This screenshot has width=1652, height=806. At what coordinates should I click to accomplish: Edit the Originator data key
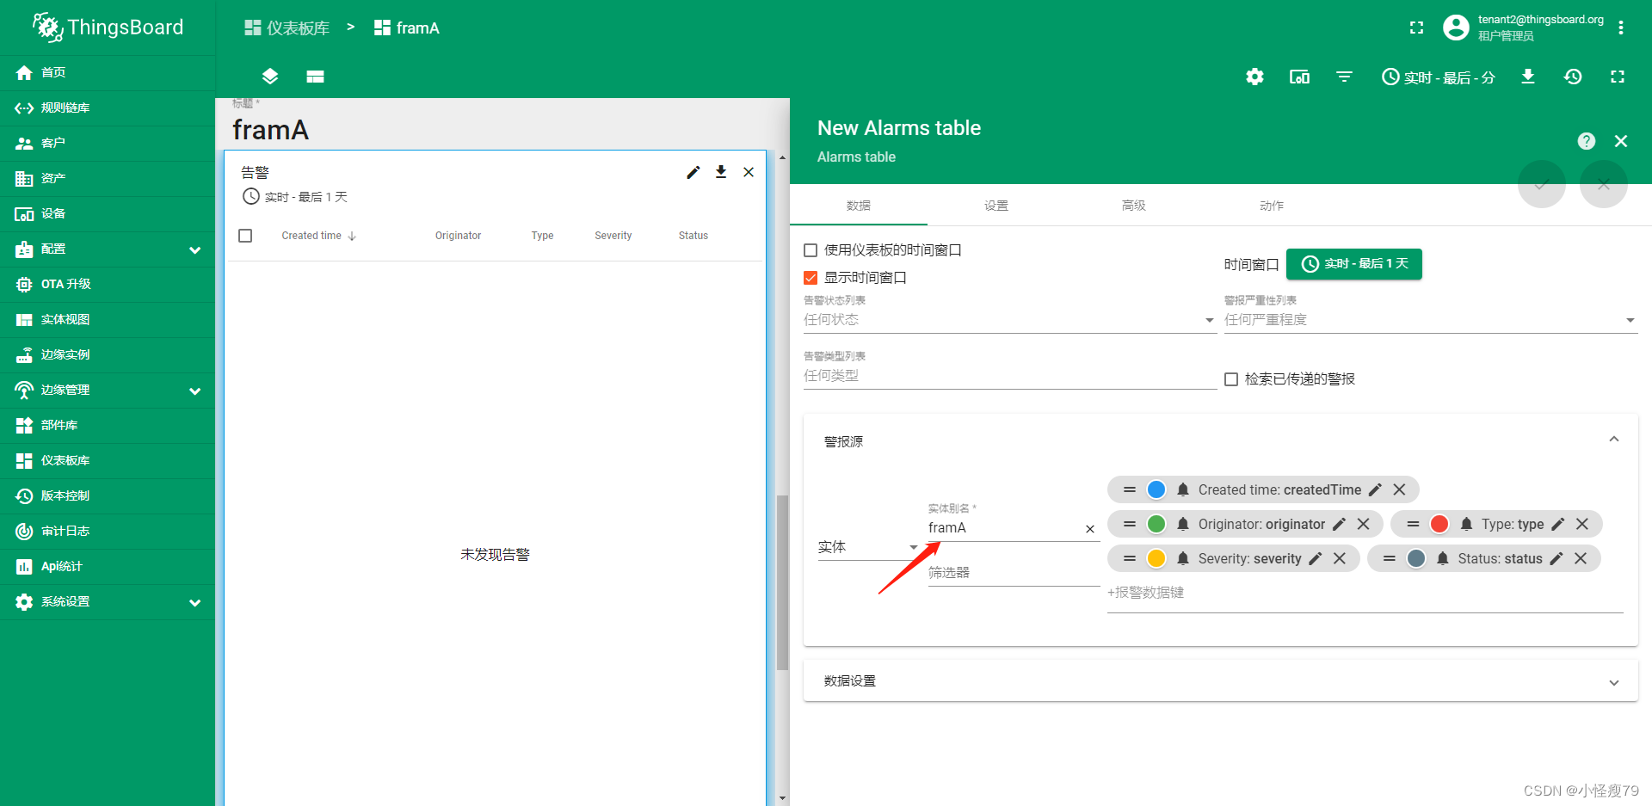1339,524
